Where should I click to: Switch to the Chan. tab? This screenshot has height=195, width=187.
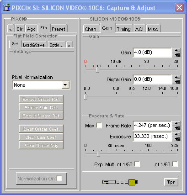coord(91,29)
